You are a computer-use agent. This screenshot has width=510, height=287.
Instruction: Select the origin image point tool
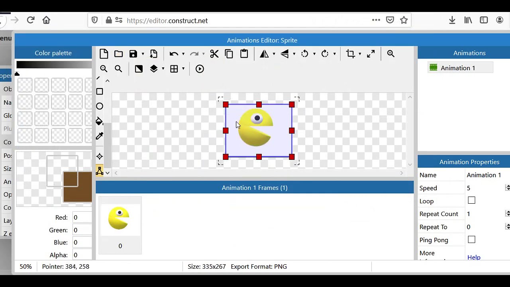click(x=100, y=156)
